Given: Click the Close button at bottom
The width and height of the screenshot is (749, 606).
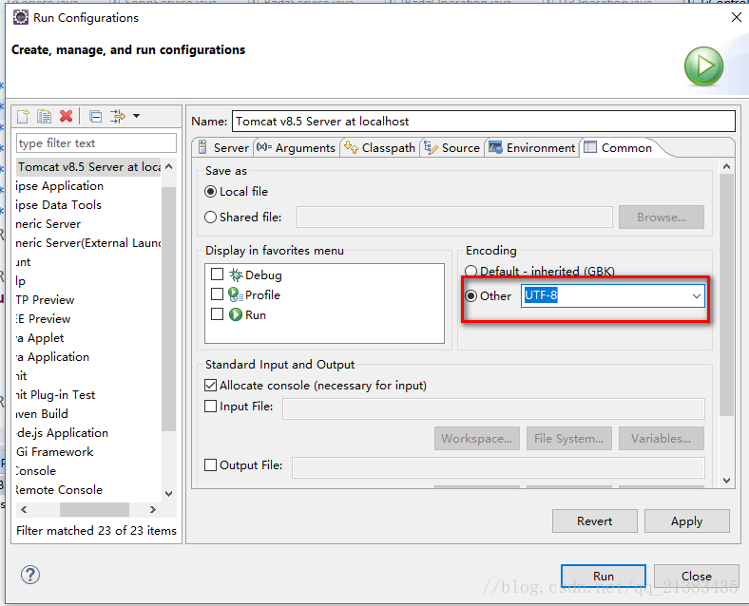Looking at the screenshot, I should tap(696, 576).
